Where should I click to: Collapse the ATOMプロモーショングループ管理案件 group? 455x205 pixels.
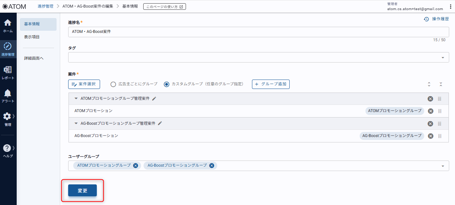(x=76, y=98)
